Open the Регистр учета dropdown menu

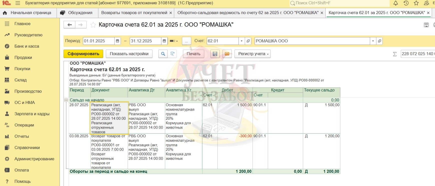252,54
